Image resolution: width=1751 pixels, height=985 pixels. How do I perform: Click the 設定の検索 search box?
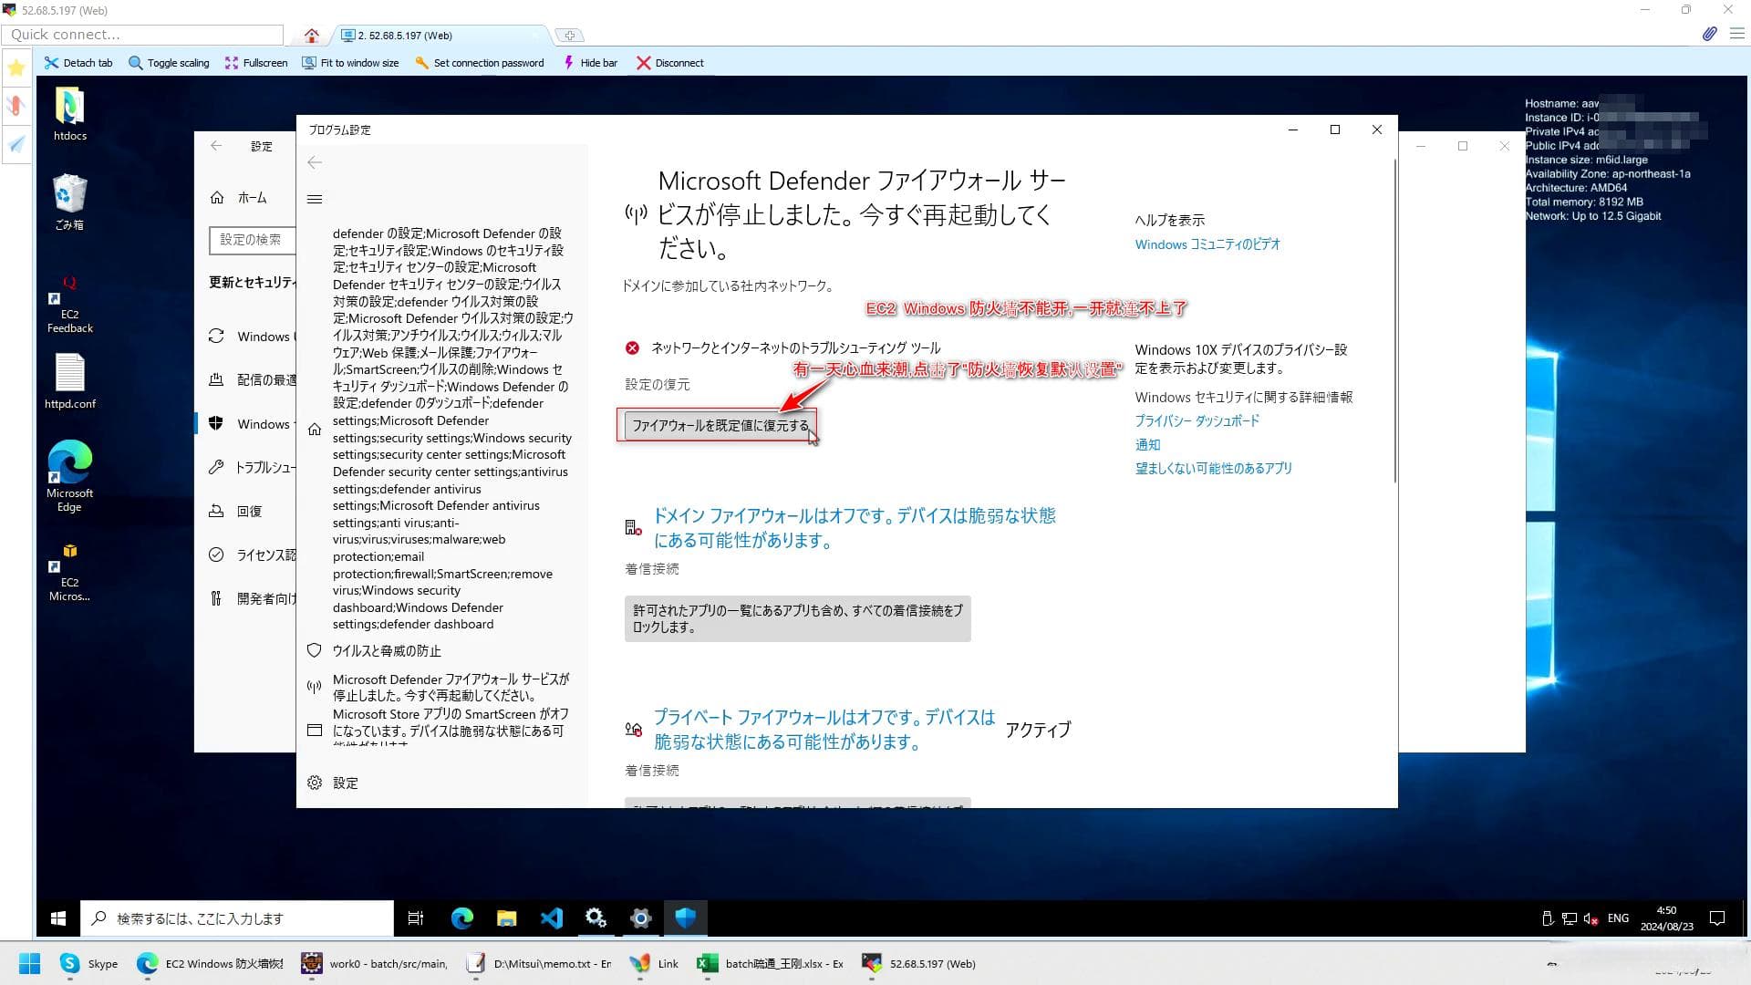tap(253, 239)
